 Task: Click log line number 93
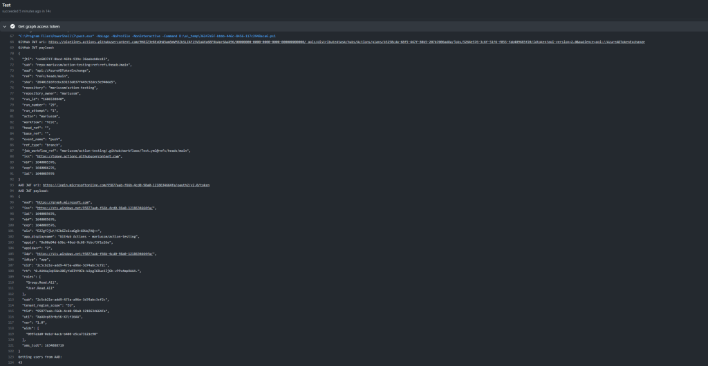tap(12, 185)
